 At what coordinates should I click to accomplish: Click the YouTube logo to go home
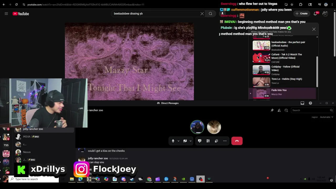tap(21, 14)
